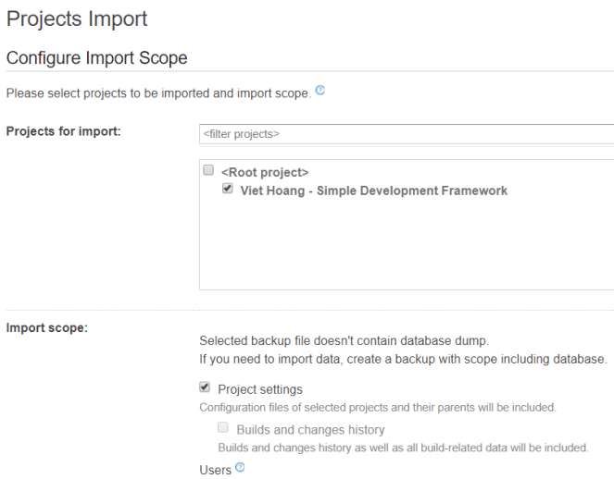This screenshot has width=614, height=479.
Task: Tick the Root project checkbox
Action: pyautogui.click(x=209, y=171)
